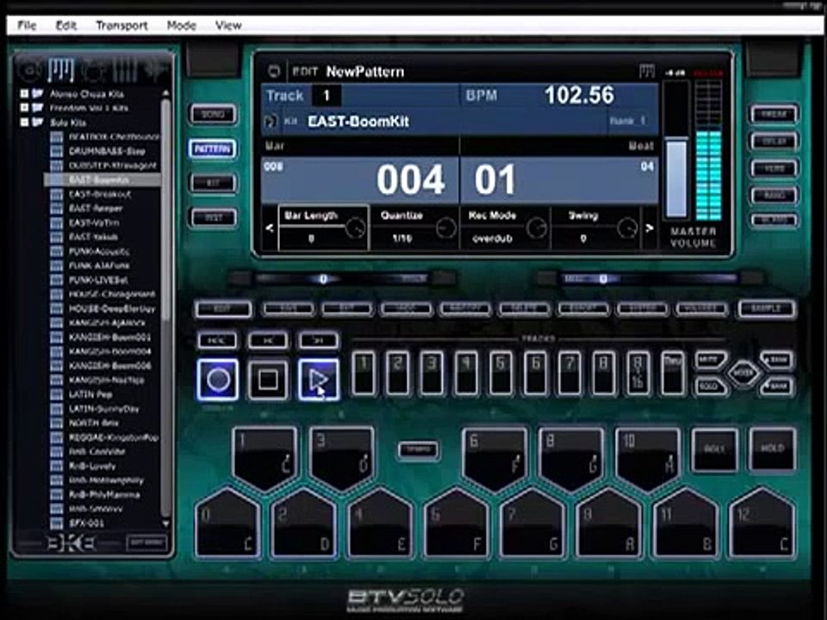This screenshot has height=620, width=827.
Task: Click the loop icon beside EDIT NewPattern
Action: 274,71
